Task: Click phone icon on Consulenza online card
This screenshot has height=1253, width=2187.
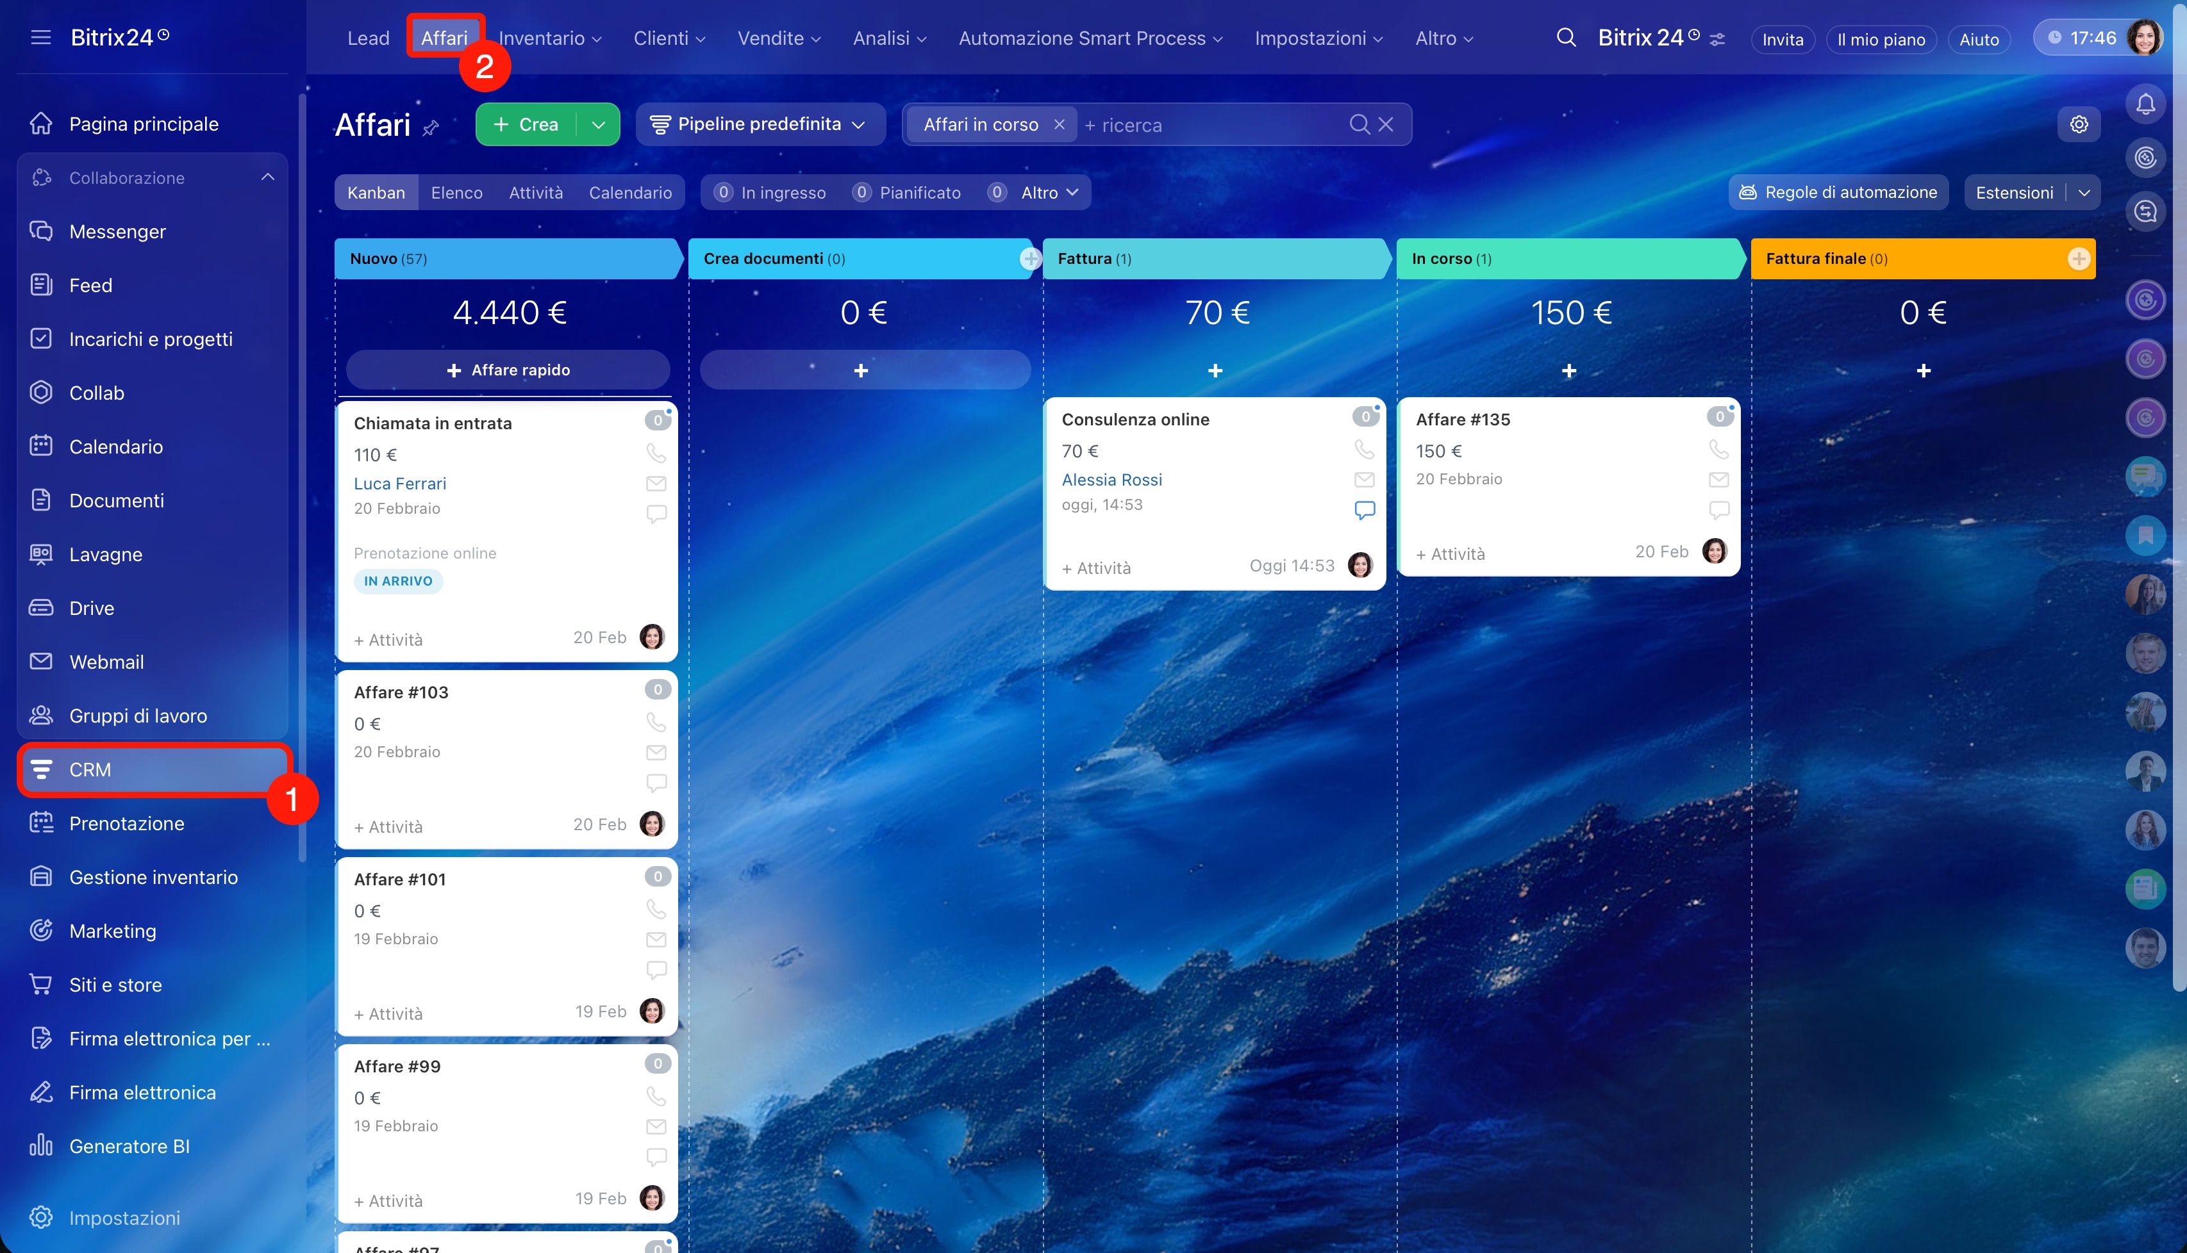Action: click(x=1364, y=448)
